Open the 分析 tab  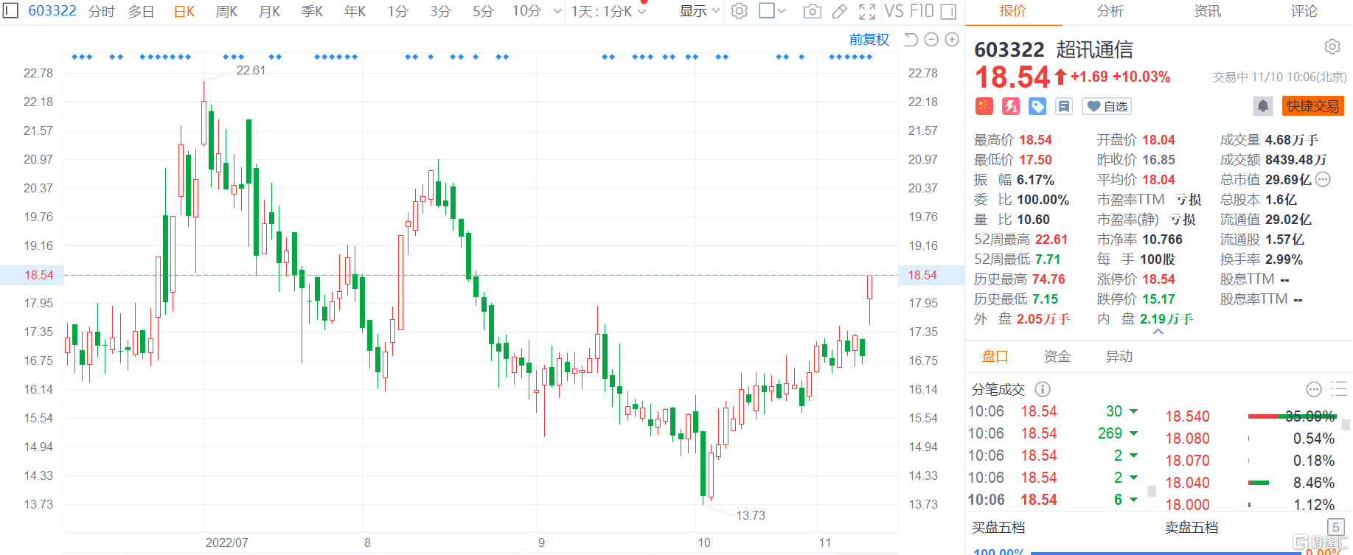pos(1110,11)
